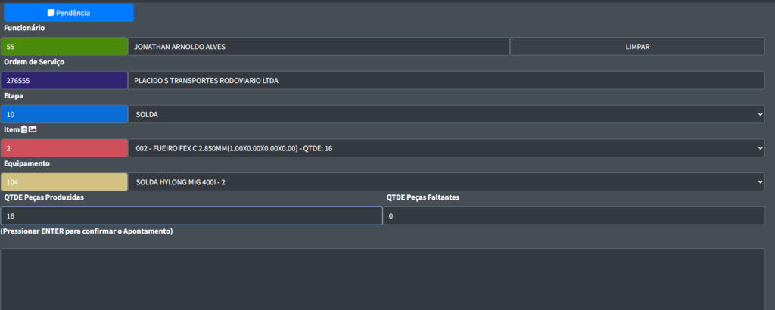Click the green Funcionário code field

pos(64,47)
